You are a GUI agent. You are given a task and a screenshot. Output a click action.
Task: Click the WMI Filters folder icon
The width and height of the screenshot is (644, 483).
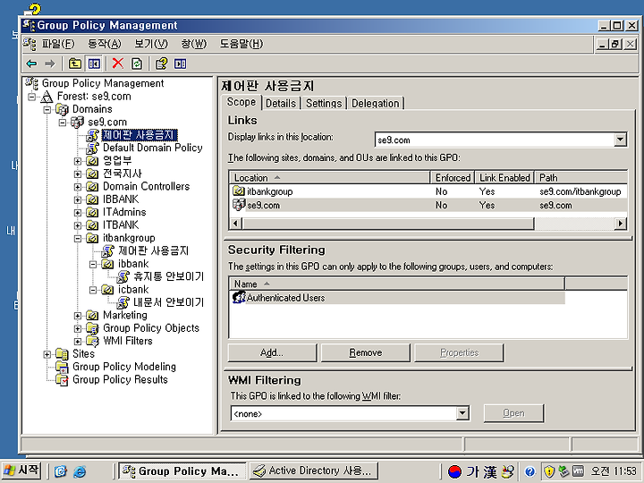tap(92, 341)
